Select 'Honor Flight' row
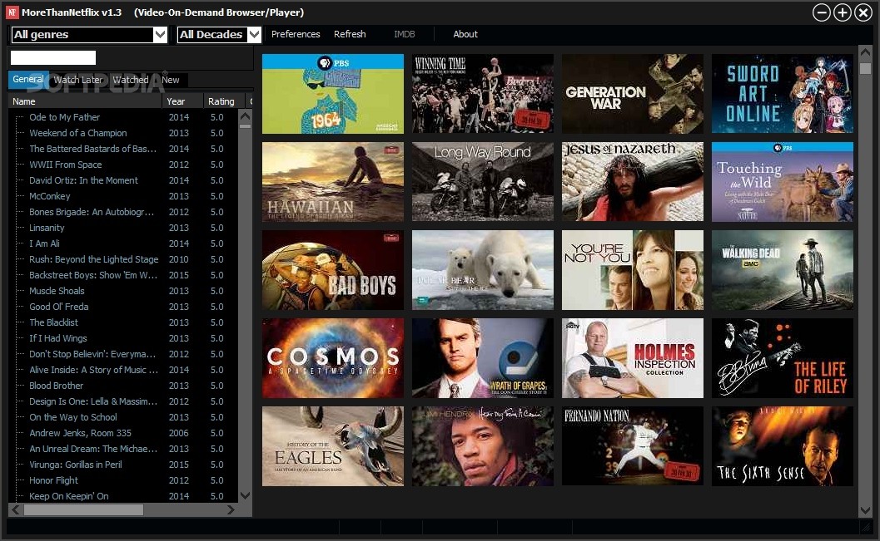This screenshot has height=541, width=880. [x=123, y=480]
